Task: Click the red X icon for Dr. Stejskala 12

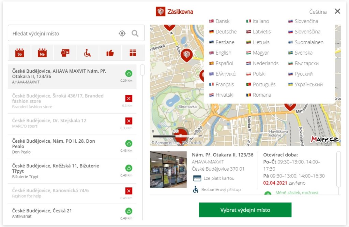Action: (128, 121)
